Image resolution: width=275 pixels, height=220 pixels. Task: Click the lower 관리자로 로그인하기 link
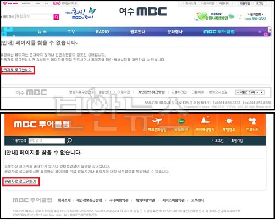tap(20, 182)
